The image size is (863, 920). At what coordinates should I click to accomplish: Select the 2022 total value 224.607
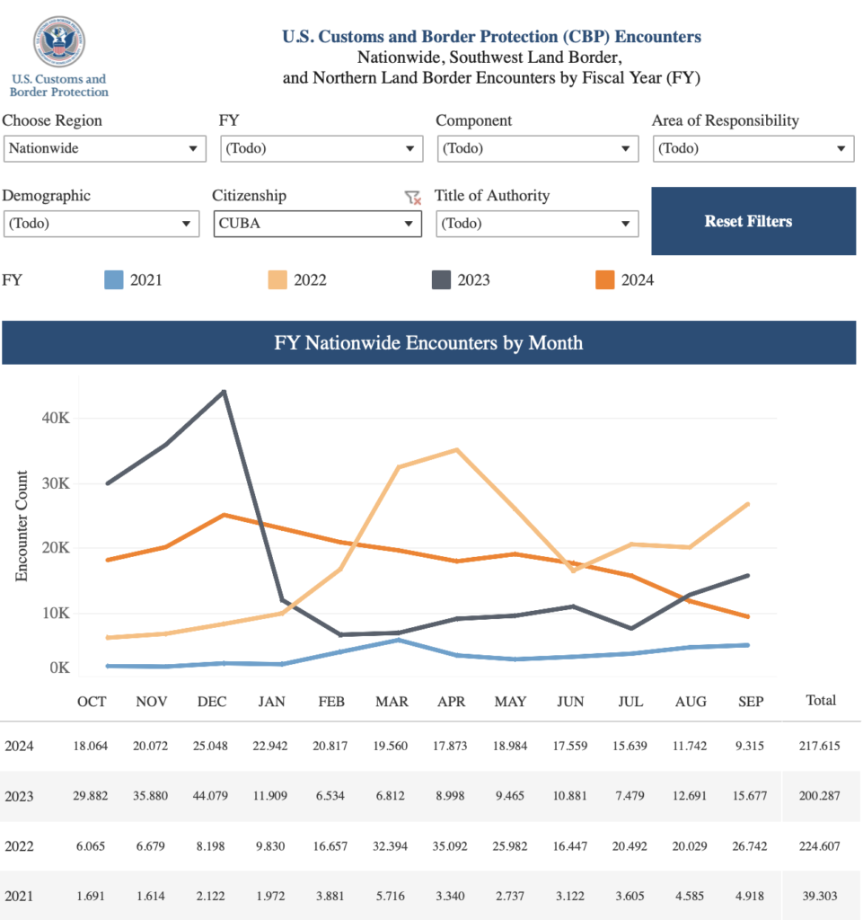click(x=820, y=845)
